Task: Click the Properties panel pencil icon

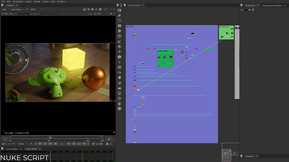Action: (253, 10)
